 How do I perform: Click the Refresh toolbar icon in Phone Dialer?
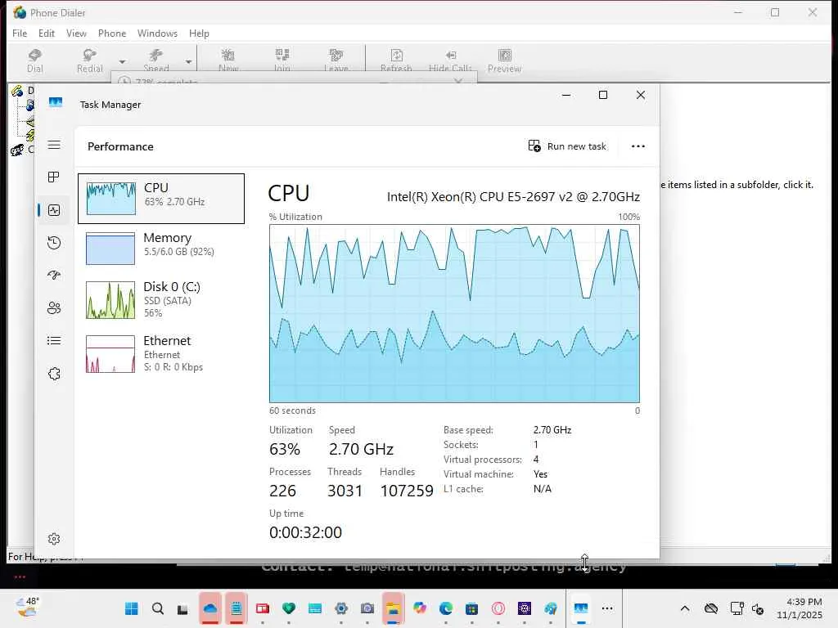(396, 60)
